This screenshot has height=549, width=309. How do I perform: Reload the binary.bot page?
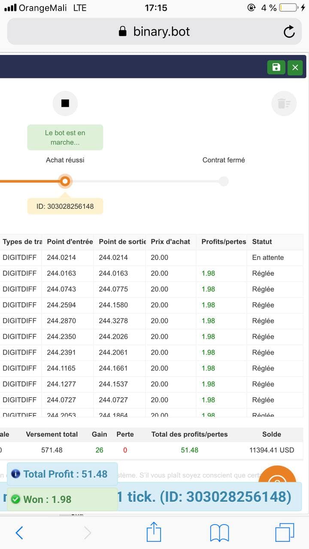289,31
